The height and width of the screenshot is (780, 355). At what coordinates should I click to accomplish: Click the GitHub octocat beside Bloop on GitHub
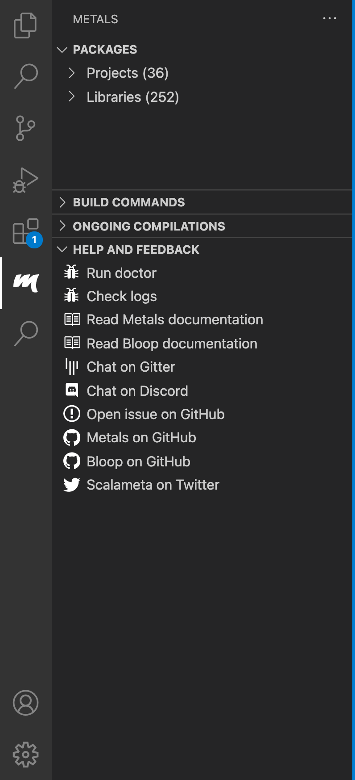[71, 461]
